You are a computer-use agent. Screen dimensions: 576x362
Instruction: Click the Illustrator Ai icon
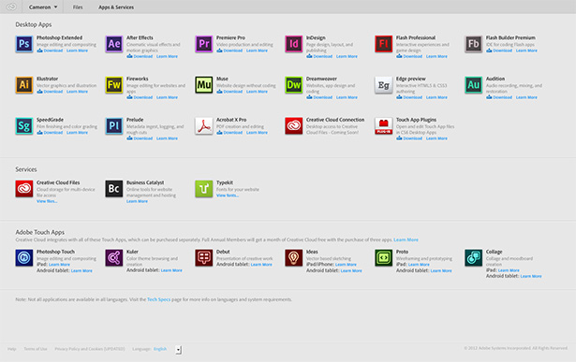pyautogui.click(x=24, y=85)
